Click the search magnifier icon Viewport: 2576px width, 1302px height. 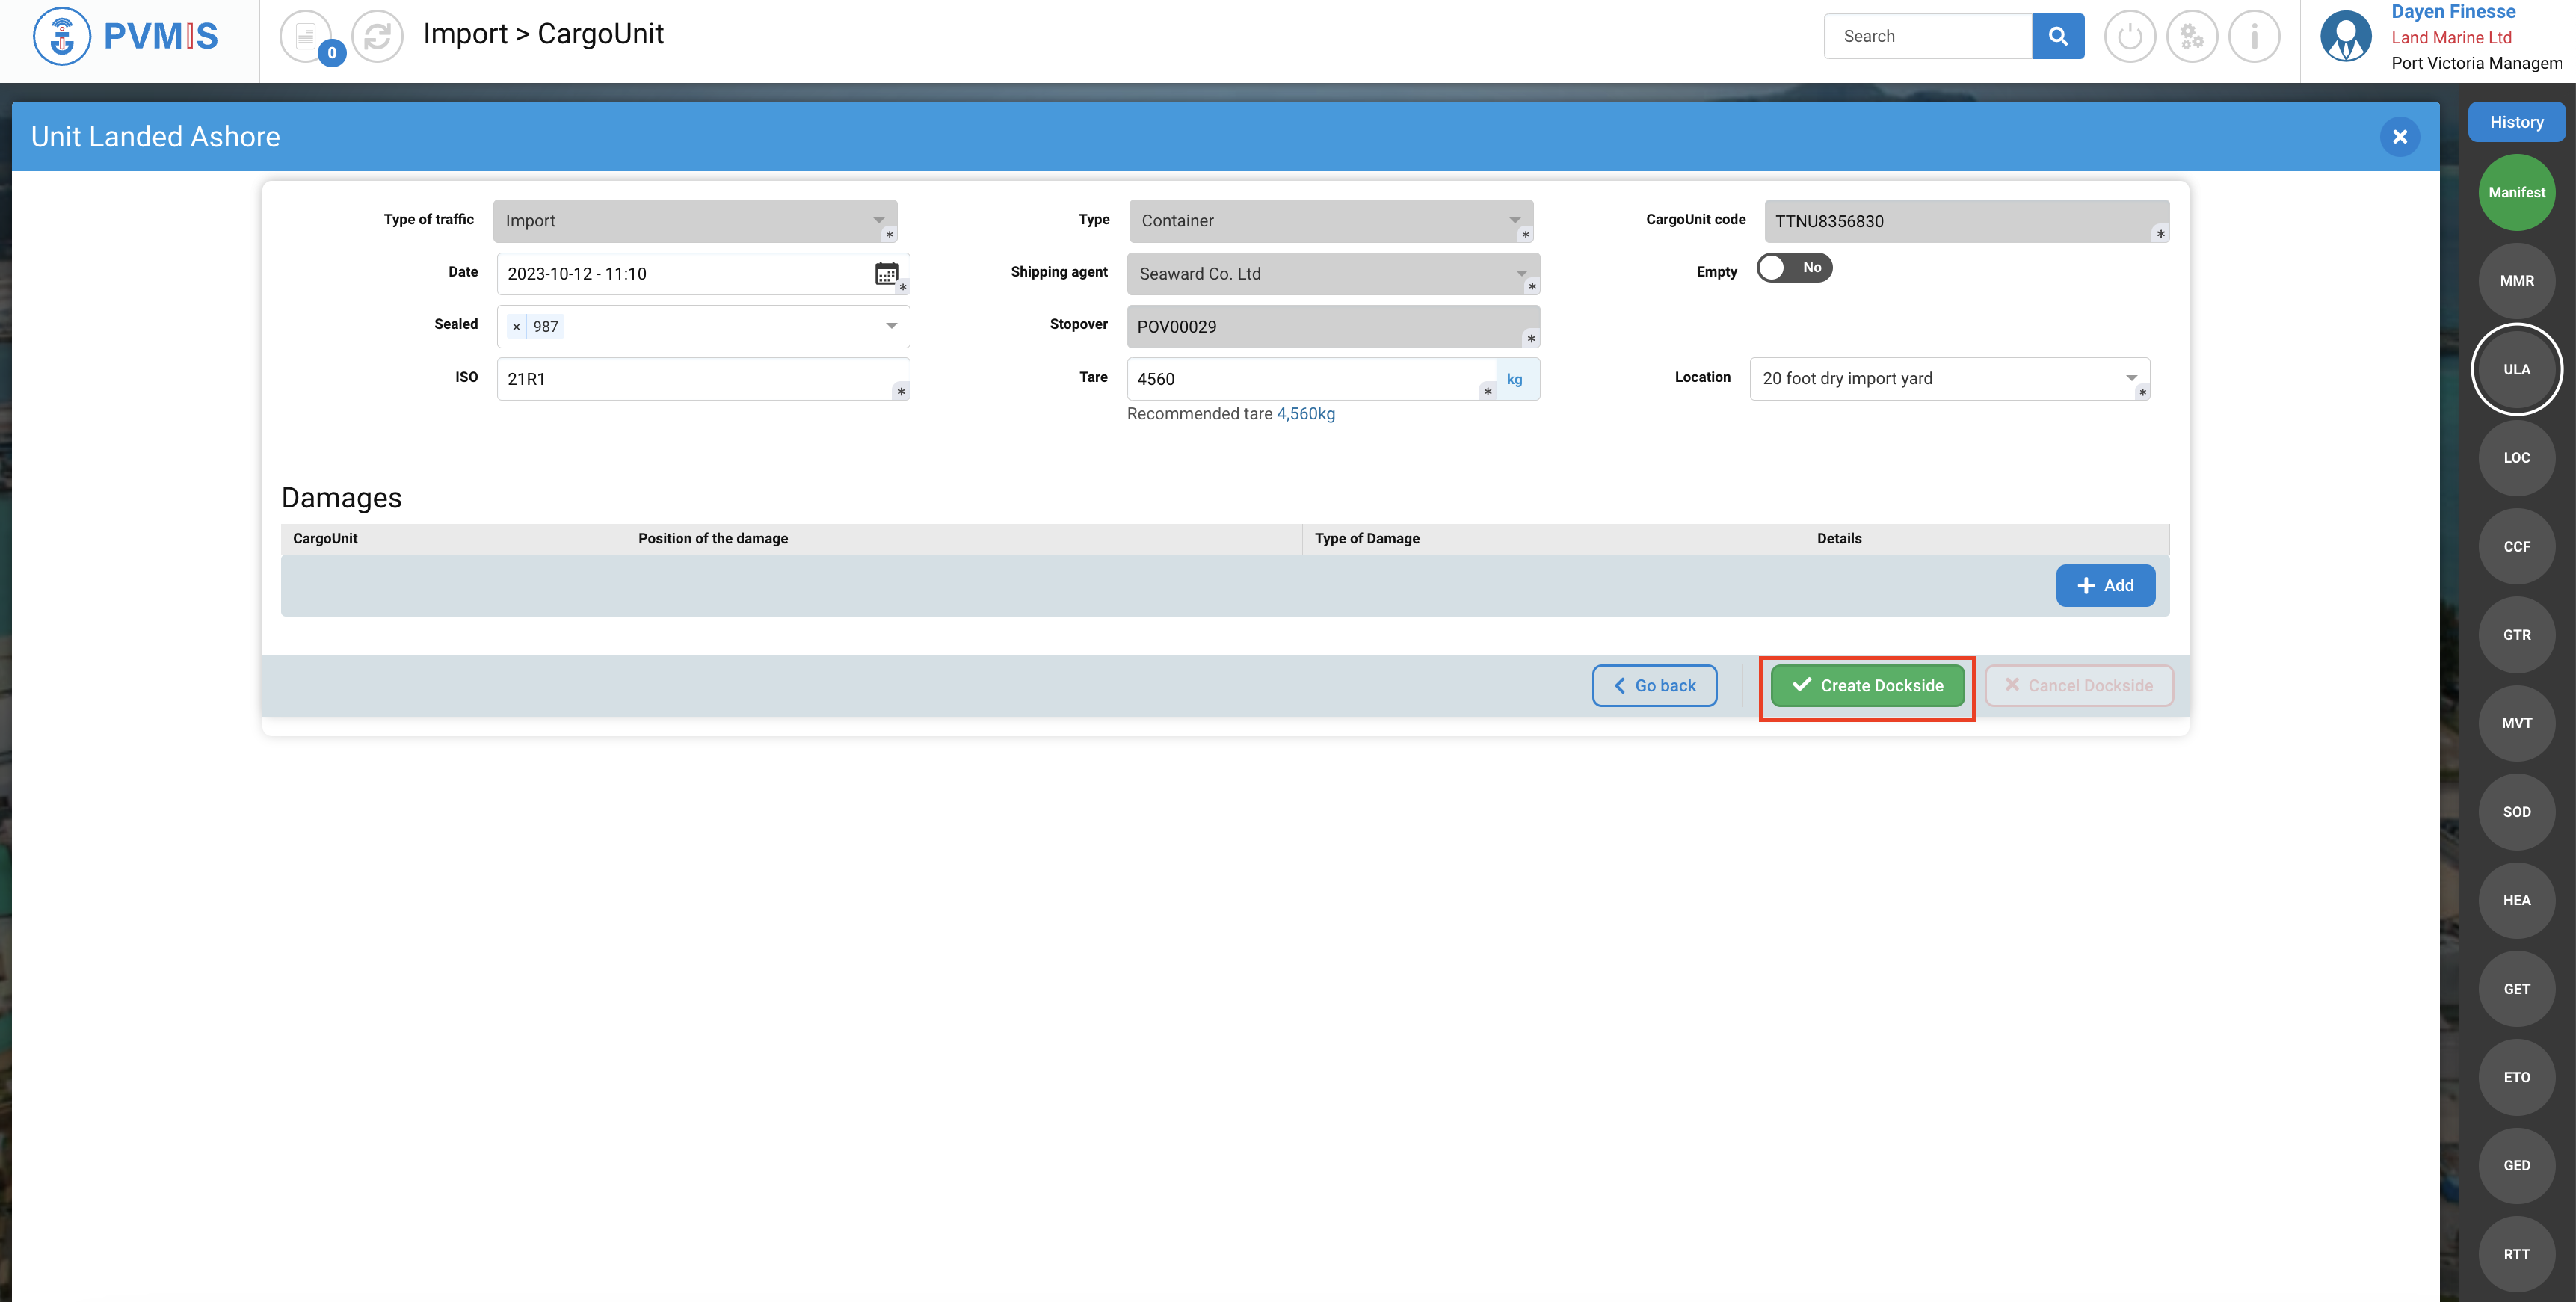[2057, 36]
